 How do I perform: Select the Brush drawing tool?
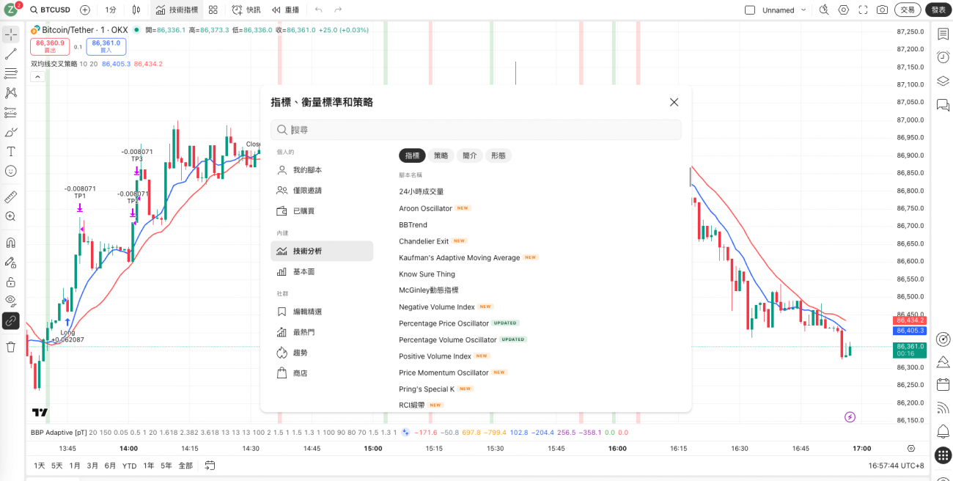[x=10, y=132]
